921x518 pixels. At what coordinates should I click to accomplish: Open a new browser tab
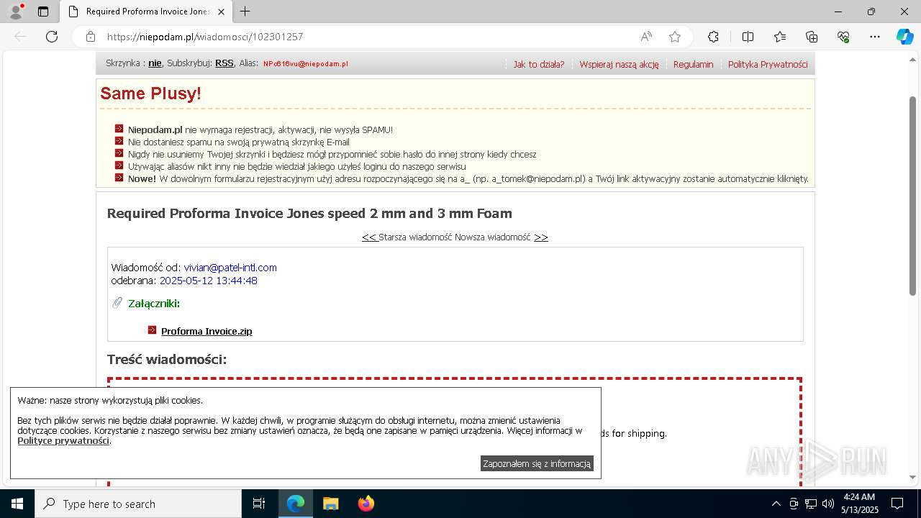[245, 12]
